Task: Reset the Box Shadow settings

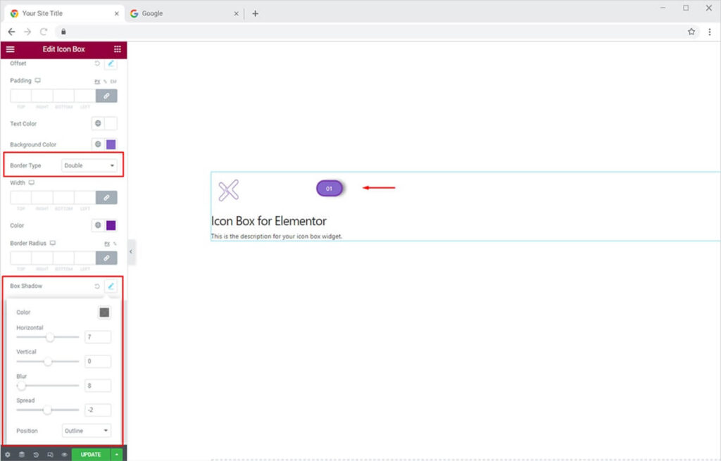Action: (x=97, y=286)
